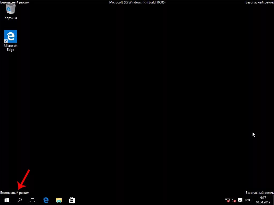Screen dimensions: 274x205
Task: Click the network status tray icon
Action: (227, 200)
